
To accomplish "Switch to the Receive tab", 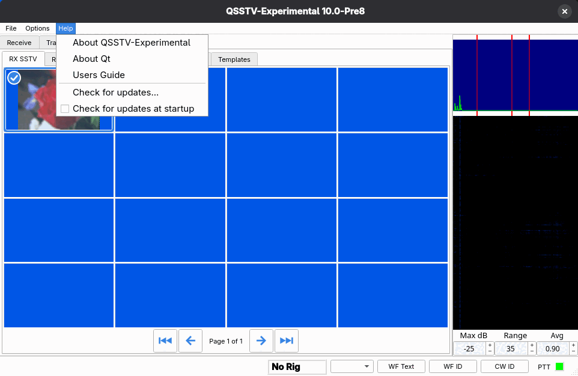I will tap(19, 43).
